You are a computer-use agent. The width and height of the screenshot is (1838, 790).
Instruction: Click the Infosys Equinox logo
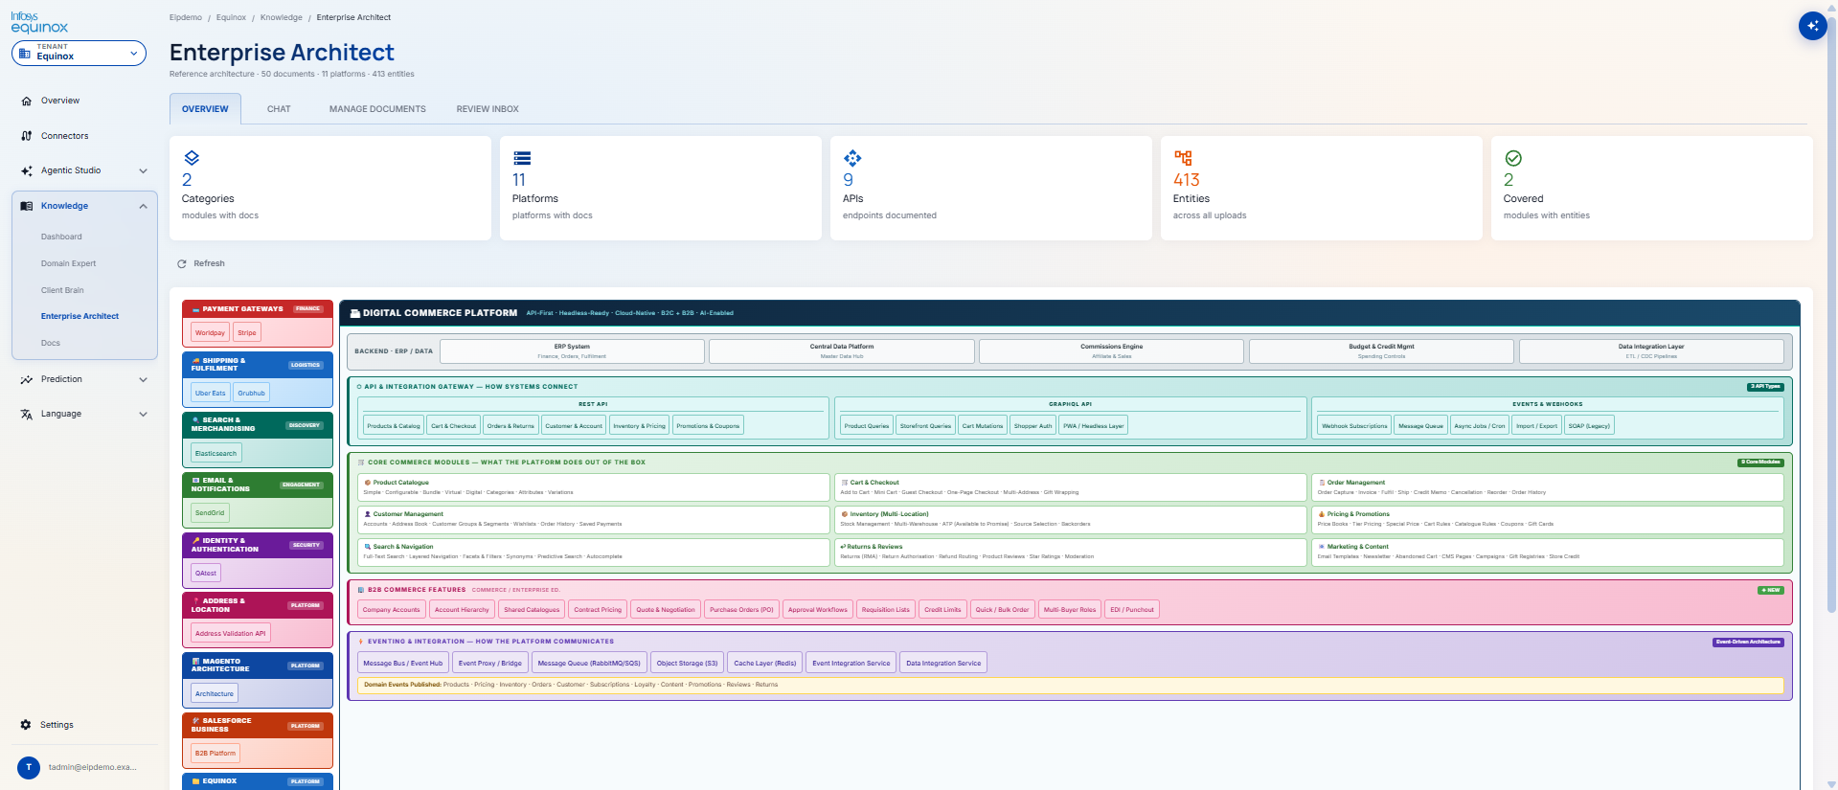[39, 23]
